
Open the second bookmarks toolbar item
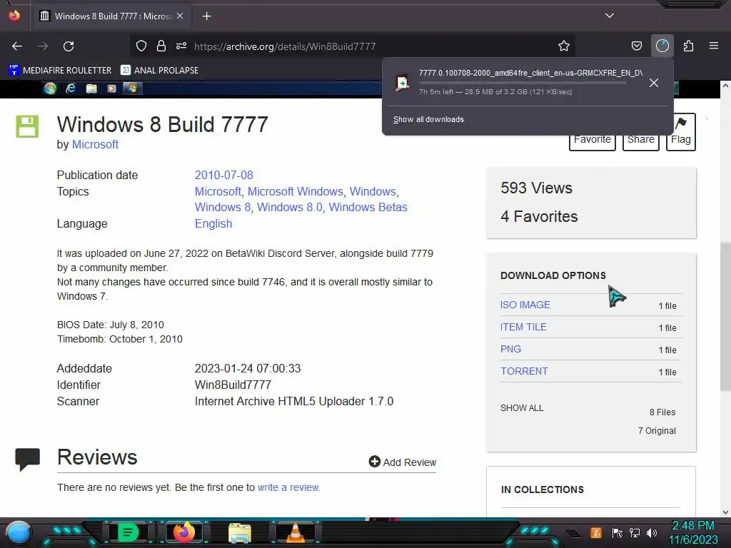[159, 71]
